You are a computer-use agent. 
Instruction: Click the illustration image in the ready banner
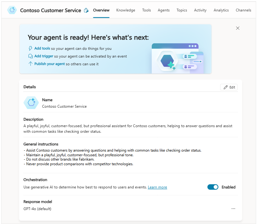click(x=178, y=58)
